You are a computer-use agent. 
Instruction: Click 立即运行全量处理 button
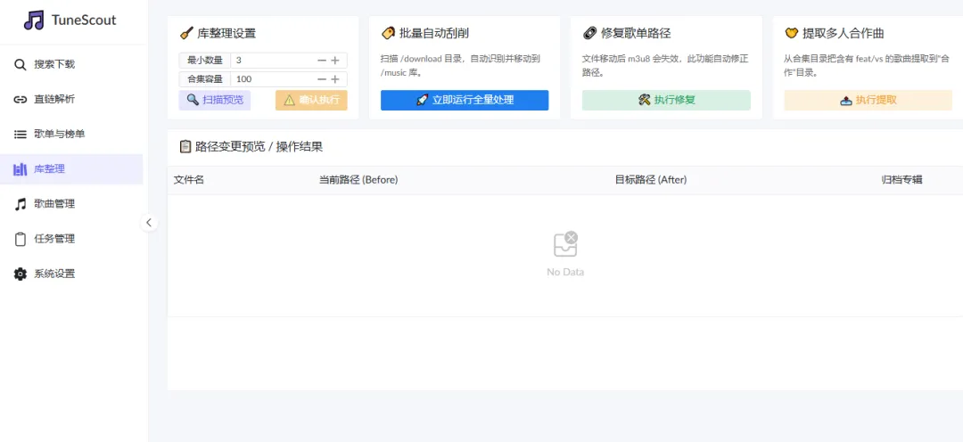click(x=465, y=100)
